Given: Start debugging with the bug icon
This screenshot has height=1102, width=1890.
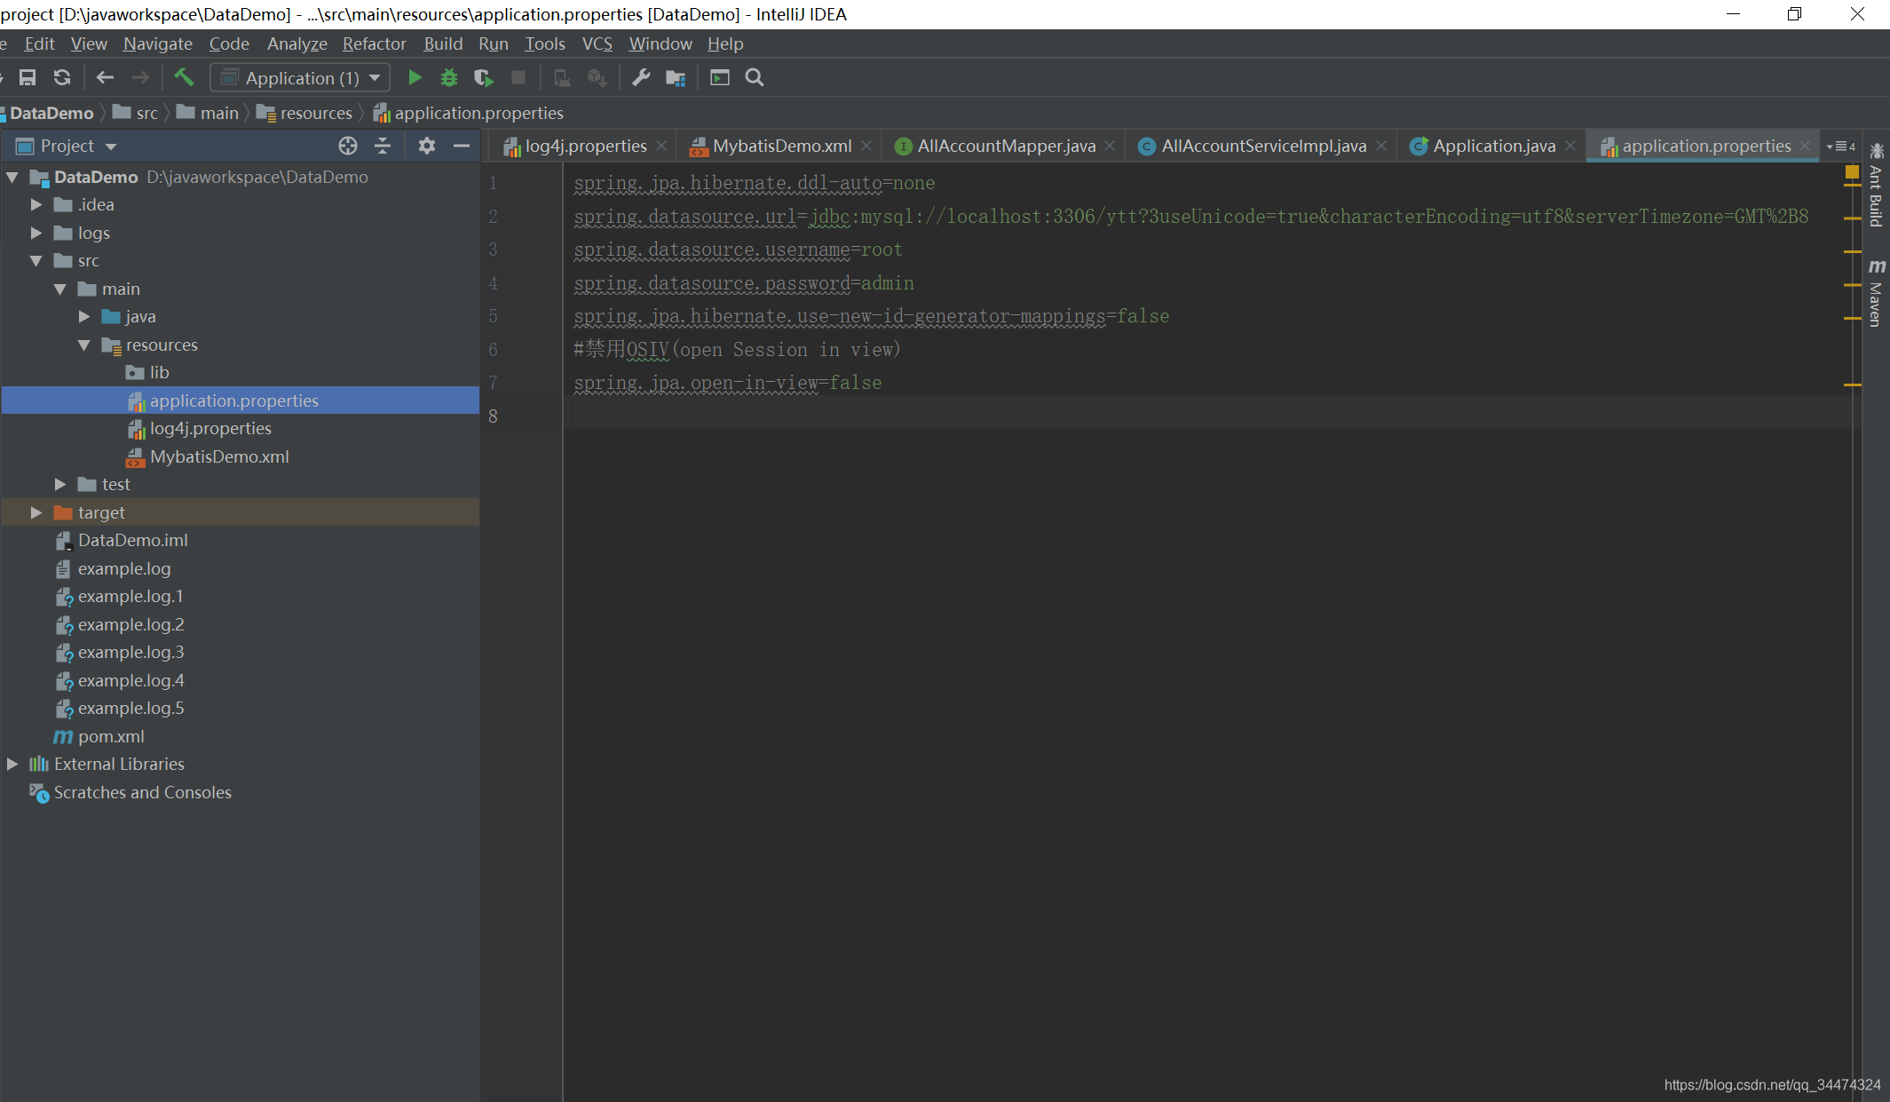Looking at the screenshot, I should [x=449, y=78].
